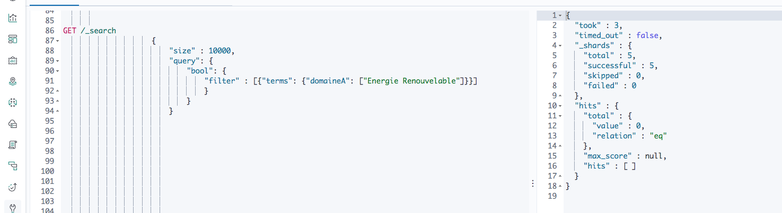Screen dimensions: 782x213
Task: Collapse the "bool" block fold arrow
Action: coord(57,71)
